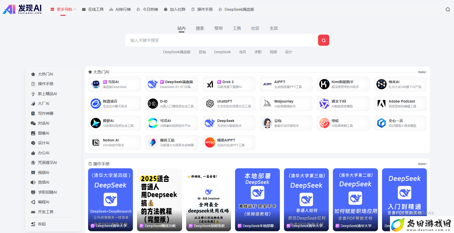Screen dimensions: 454x233
Task: Select the 搜索 search tab
Action: [200, 28]
